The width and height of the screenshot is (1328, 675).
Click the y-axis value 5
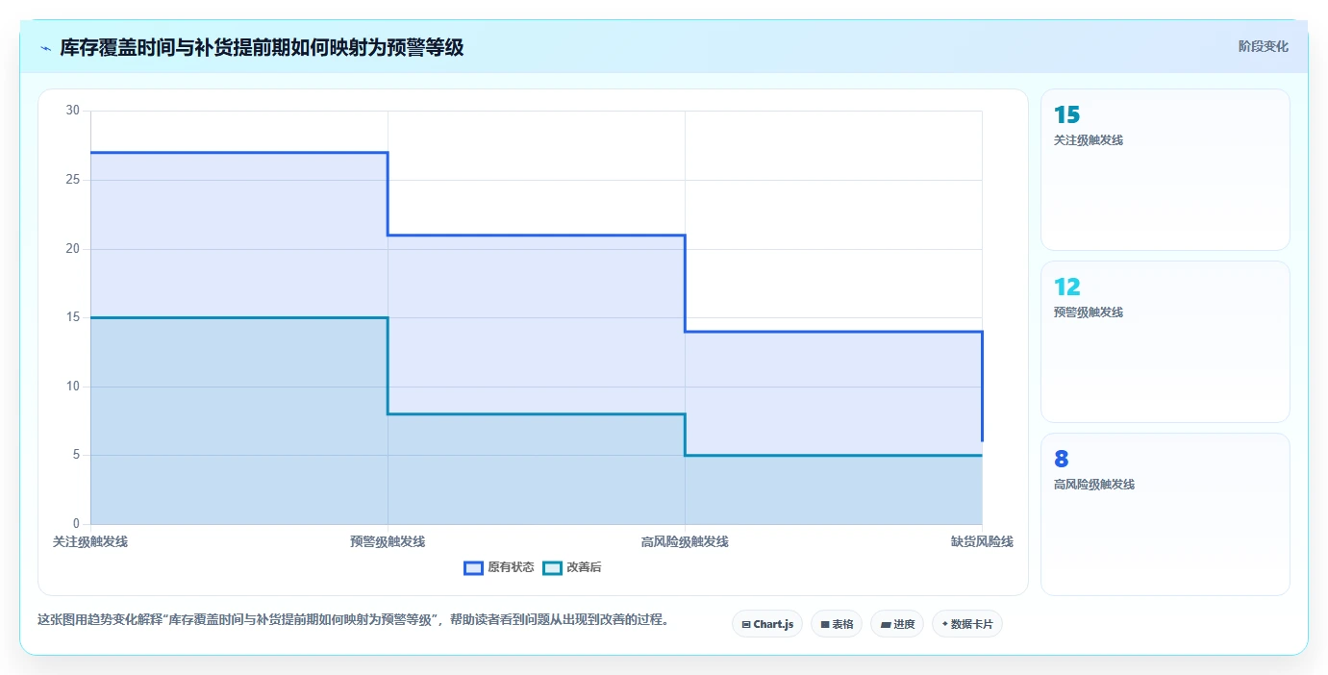coord(77,455)
